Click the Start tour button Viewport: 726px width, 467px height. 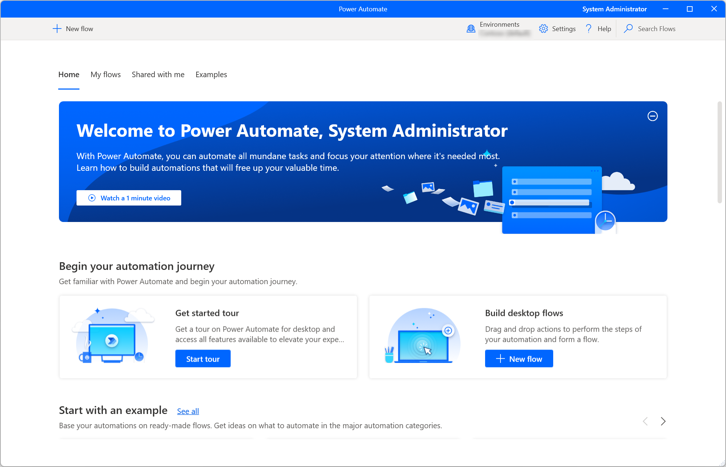pos(203,358)
